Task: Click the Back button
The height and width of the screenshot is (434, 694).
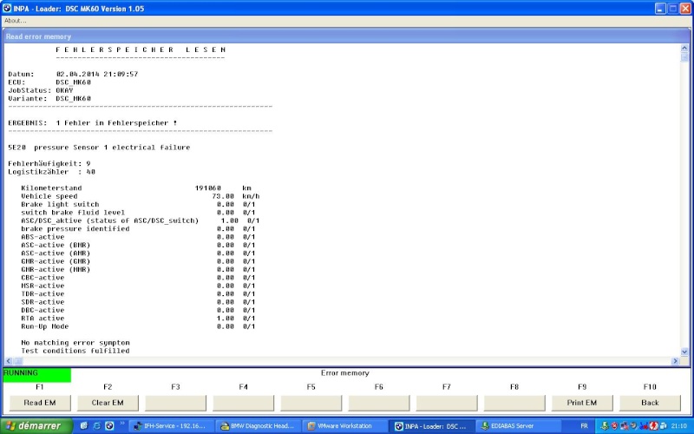Action: (x=650, y=403)
